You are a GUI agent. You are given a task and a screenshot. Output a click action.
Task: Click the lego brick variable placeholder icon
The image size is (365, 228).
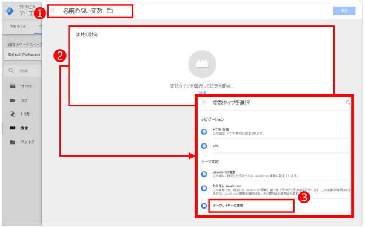tap(202, 64)
